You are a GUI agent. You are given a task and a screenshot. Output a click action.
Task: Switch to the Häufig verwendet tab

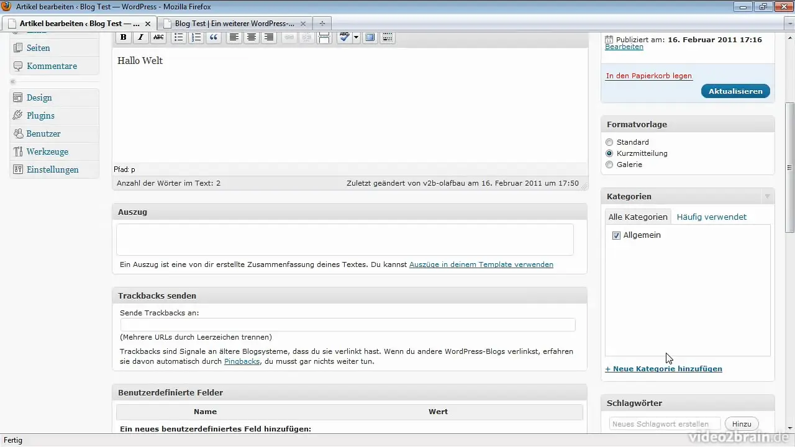point(711,217)
